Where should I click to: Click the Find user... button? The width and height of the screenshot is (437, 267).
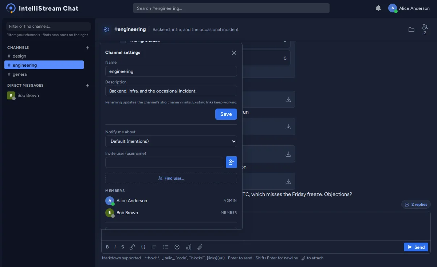pos(171,178)
